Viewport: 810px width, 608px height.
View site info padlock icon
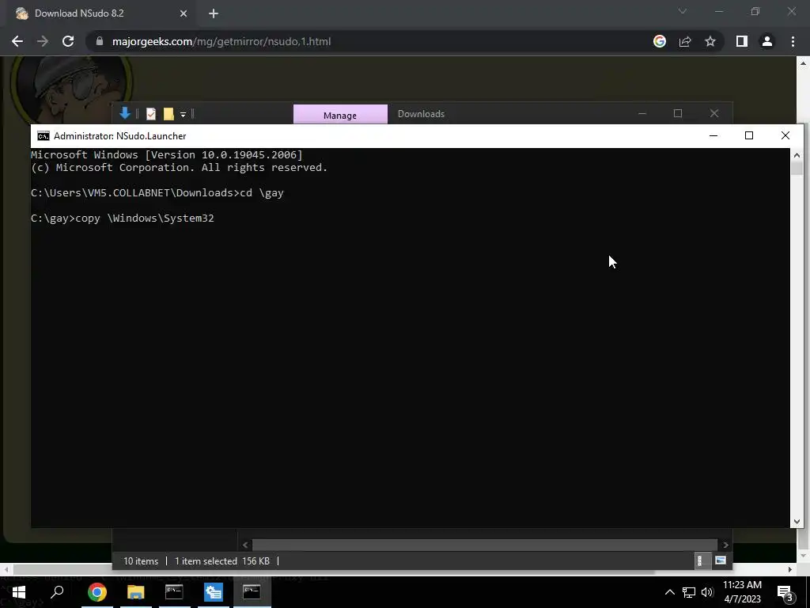coord(100,41)
